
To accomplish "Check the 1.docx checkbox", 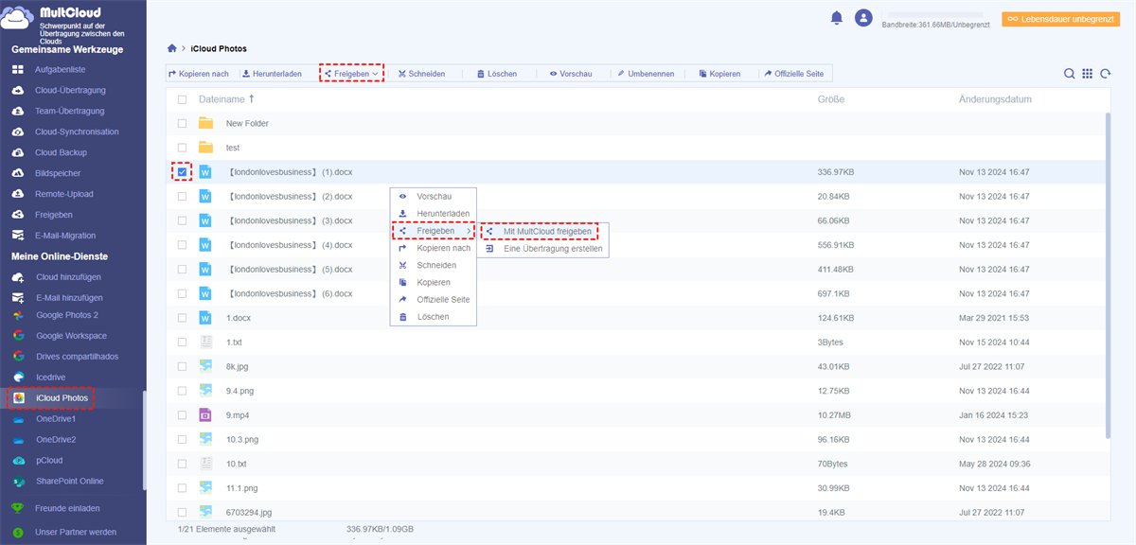I will (x=182, y=318).
